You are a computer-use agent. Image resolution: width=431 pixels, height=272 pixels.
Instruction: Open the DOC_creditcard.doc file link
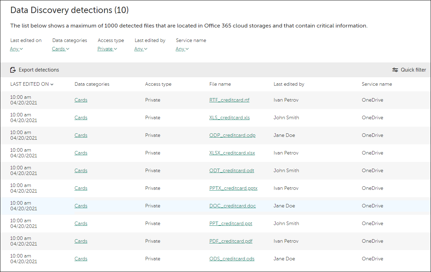tap(232, 206)
